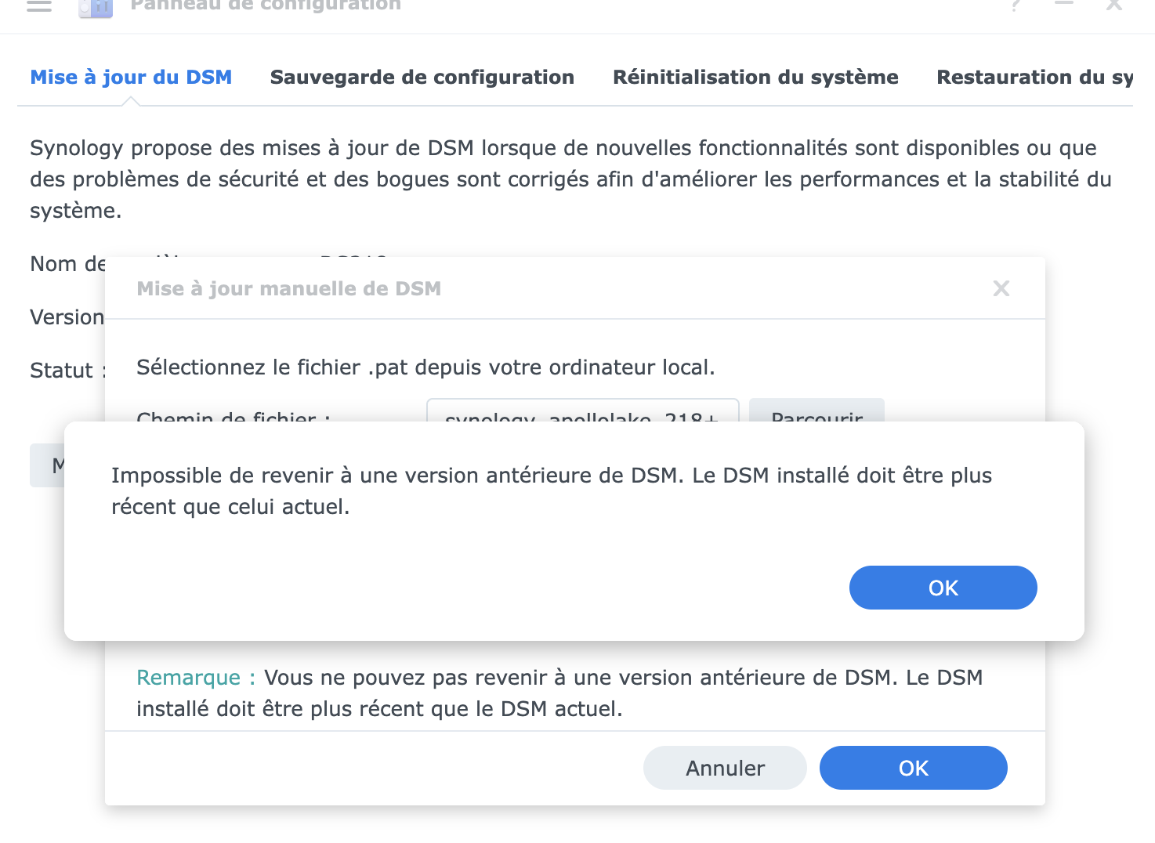Click the Panneau de configuration app icon

coord(96,8)
